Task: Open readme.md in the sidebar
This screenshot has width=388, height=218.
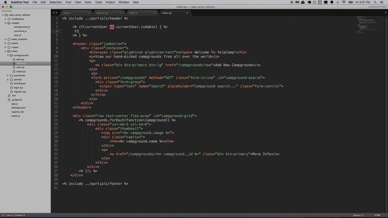Action: [x=18, y=112]
